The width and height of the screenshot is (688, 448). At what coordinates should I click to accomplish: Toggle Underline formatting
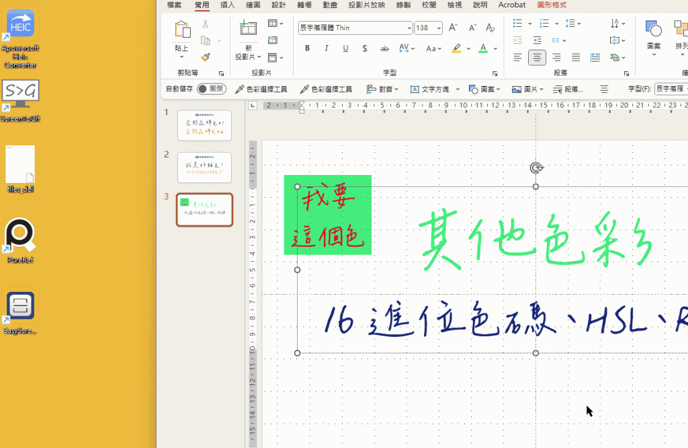pyautogui.click(x=345, y=48)
